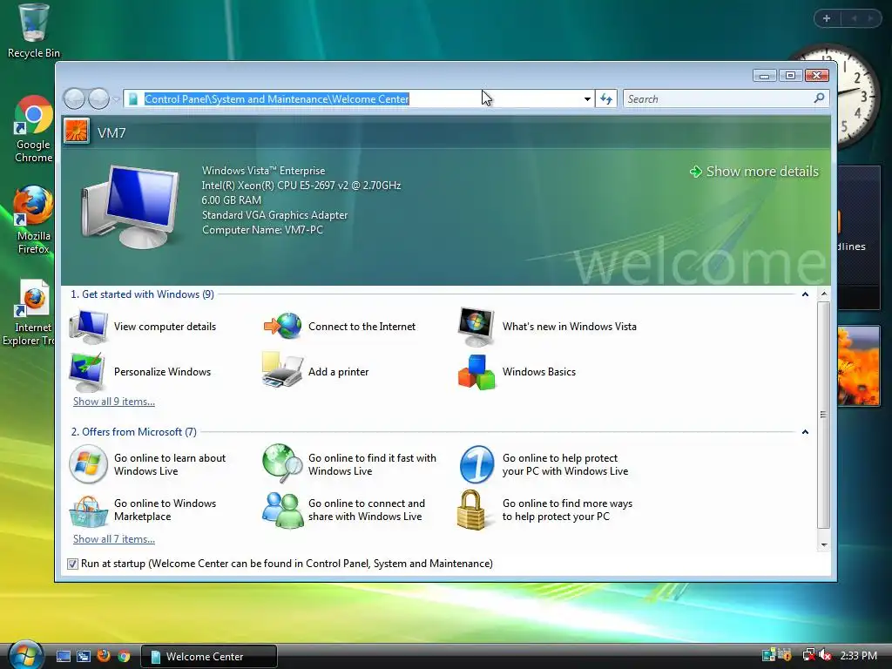892x669 pixels.
Task: Click the sidebar slideshow flower picture
Action: click(x=858, y=365)
